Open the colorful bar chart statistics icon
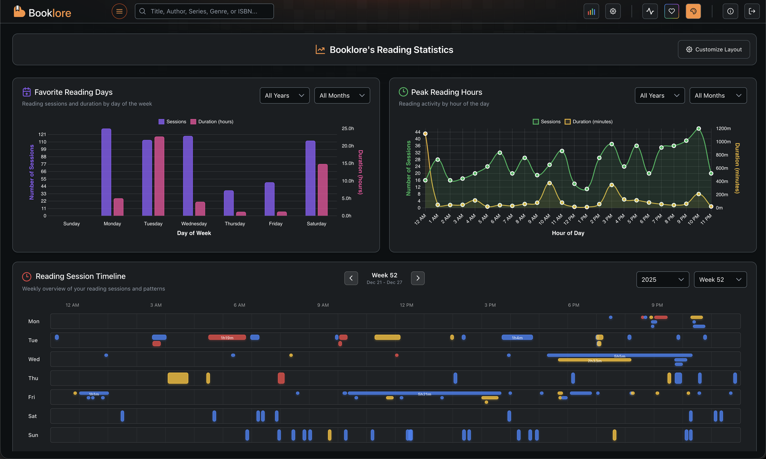Viewport: 766px width, 459px height. click(591, 11)
